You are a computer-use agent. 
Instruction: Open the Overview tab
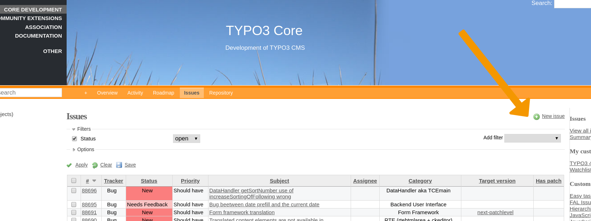click(107, 93)
